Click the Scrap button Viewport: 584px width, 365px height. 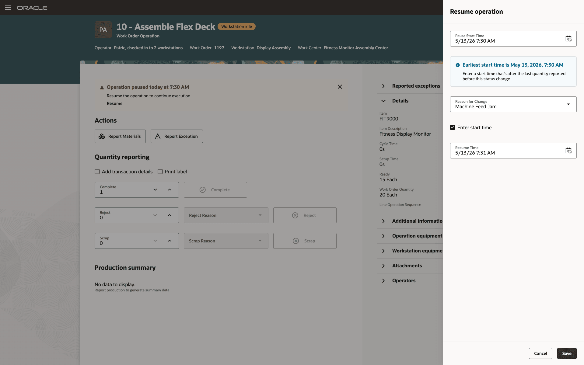pos(305,241)
